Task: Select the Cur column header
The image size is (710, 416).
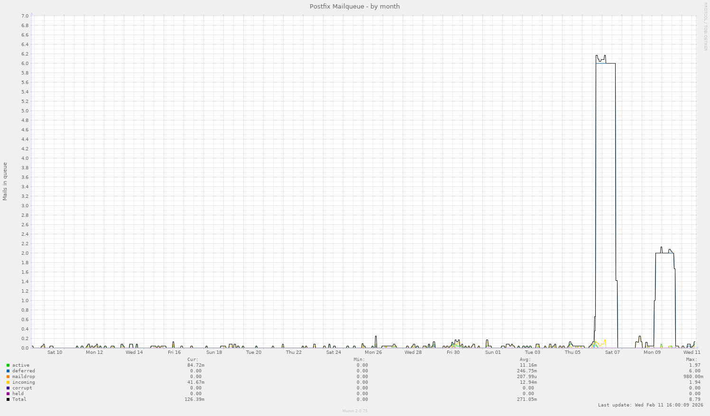Action: coord(192,359)
